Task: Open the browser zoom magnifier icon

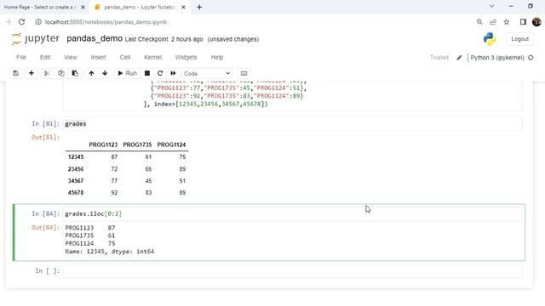Action: [x=479, y=22]
